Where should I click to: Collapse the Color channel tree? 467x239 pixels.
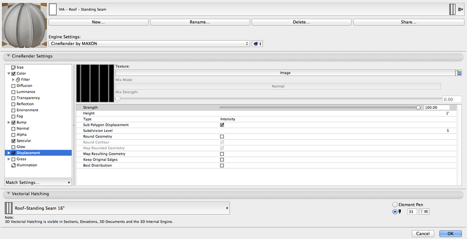[x=8, y=73]
